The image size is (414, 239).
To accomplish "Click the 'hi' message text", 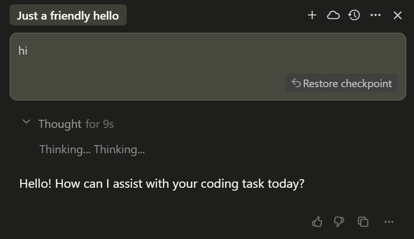I will (23, 50).
